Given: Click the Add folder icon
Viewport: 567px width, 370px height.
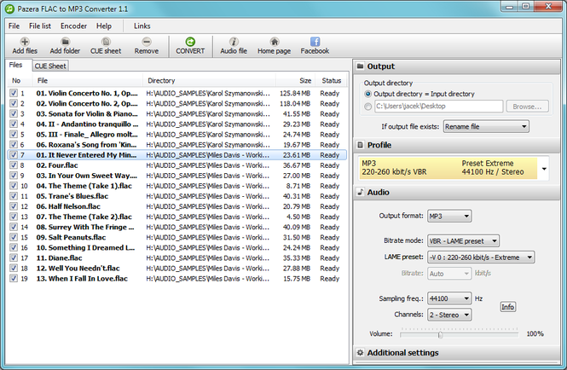Looking at the screenshot, I should (65, 42).
